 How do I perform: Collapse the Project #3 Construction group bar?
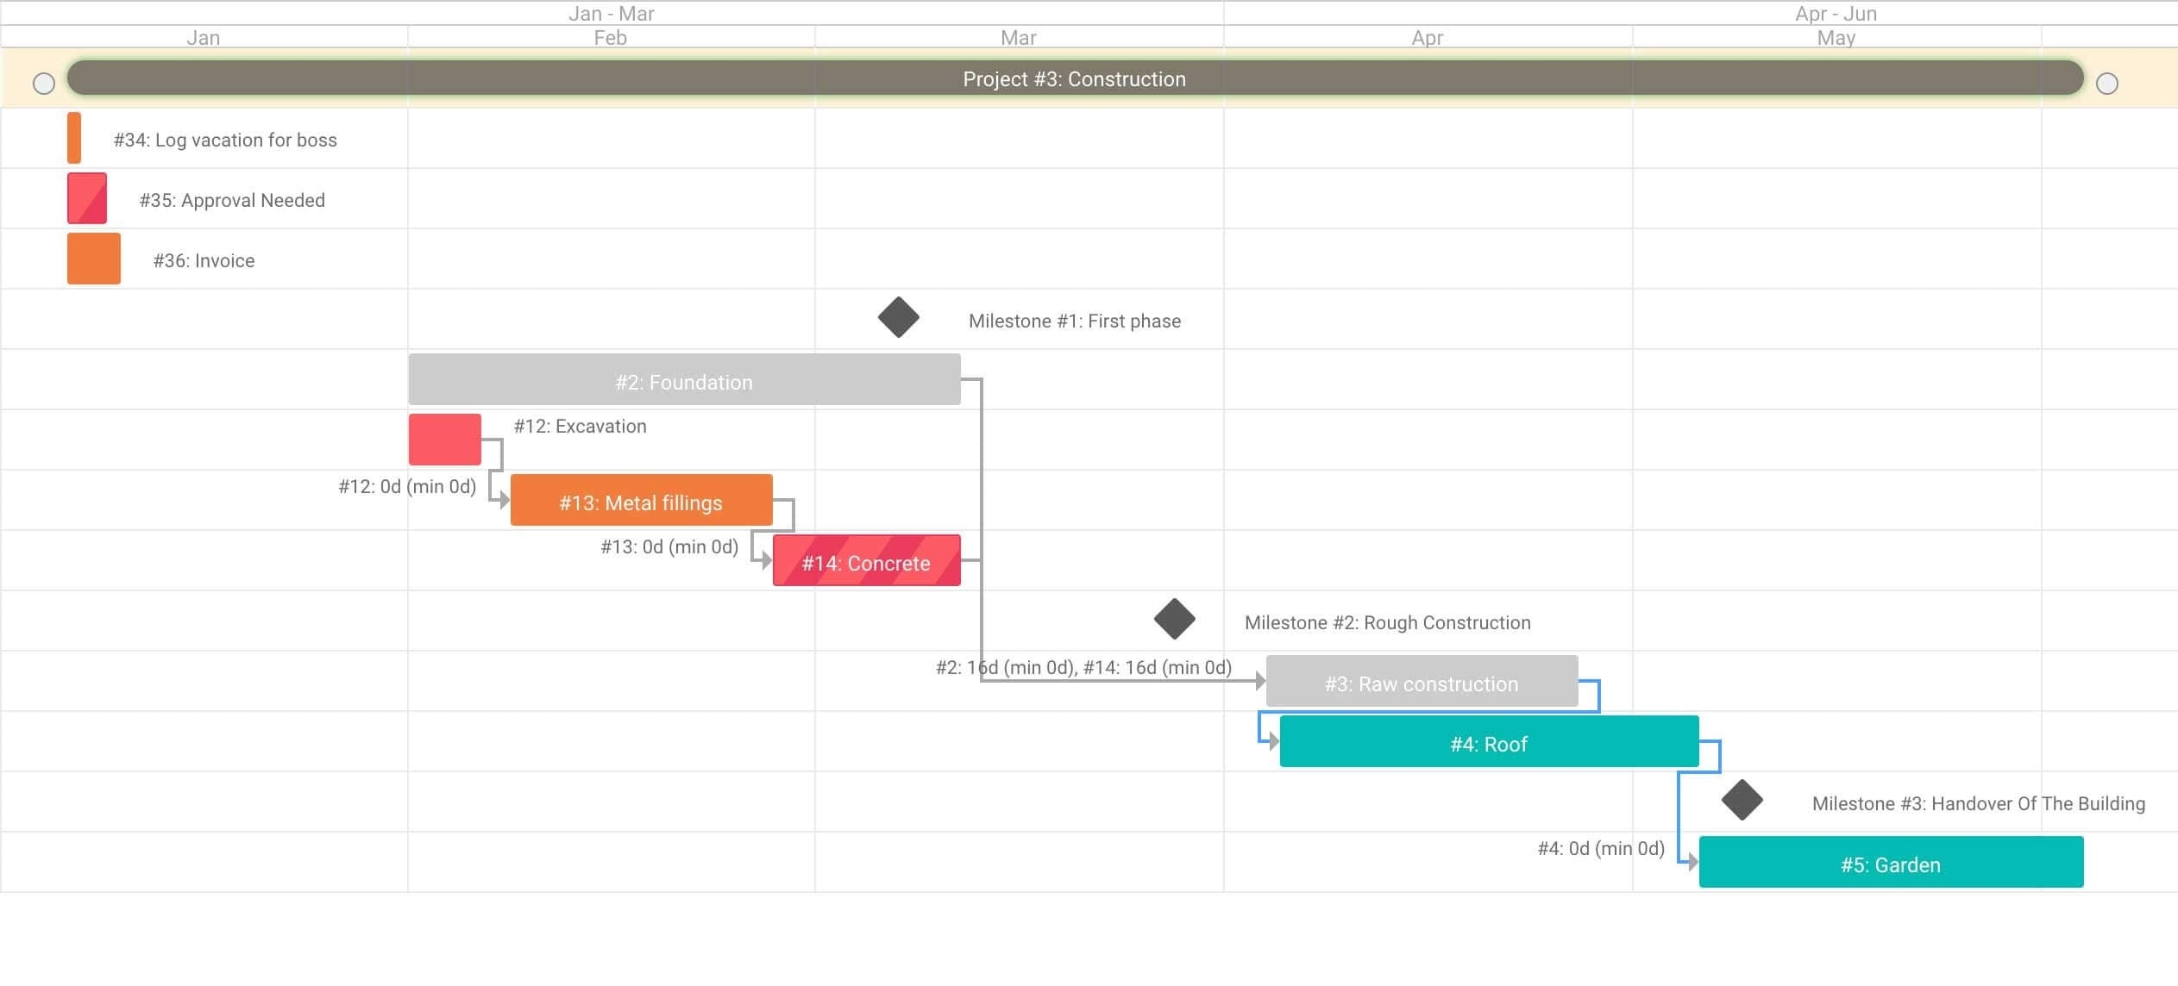coord(1074,78)
